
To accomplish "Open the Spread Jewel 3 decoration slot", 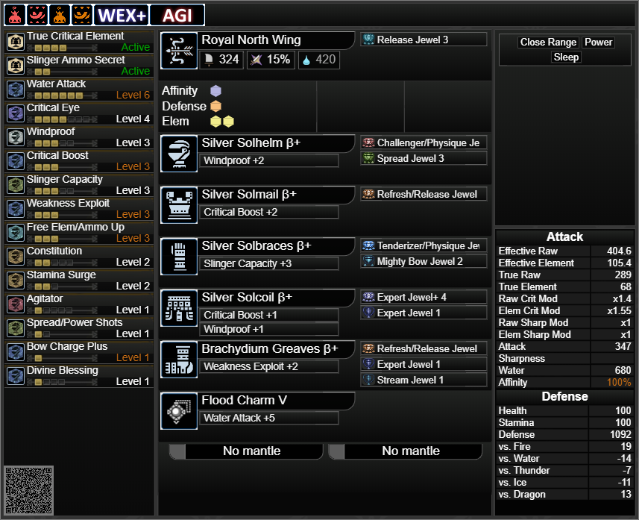I will pyautogui.click(x=424, y=158).
